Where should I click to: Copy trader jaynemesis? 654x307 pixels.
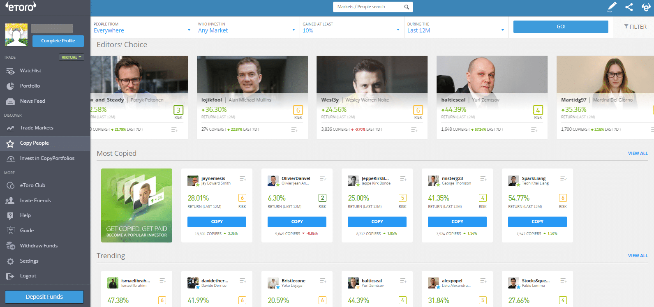pos(217,222)
